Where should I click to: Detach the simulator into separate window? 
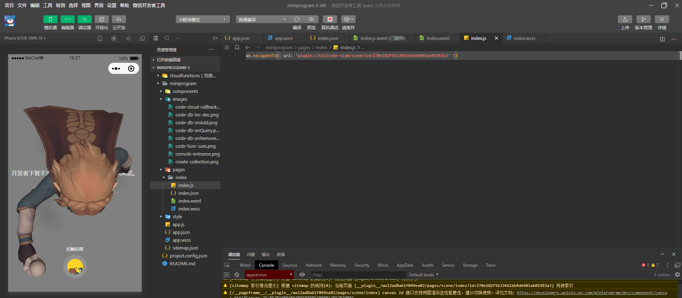(142, 38)
